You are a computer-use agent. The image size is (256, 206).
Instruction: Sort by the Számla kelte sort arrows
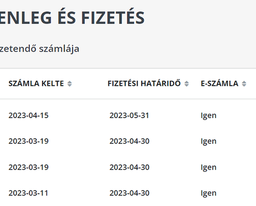[69, 84]
